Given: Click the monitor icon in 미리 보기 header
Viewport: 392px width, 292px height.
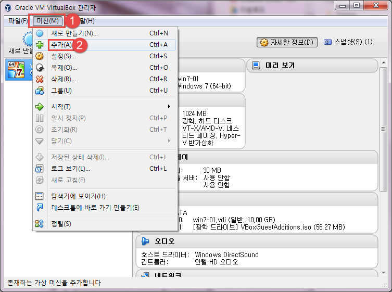Looking at the screenshot, I should coord(256,66).
